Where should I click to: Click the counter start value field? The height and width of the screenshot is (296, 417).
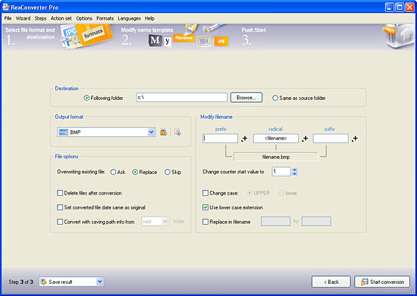(281, 172)
